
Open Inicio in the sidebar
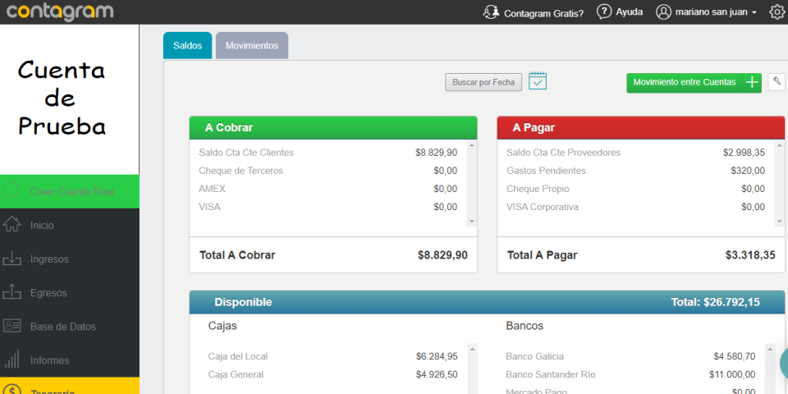point(70,225)
